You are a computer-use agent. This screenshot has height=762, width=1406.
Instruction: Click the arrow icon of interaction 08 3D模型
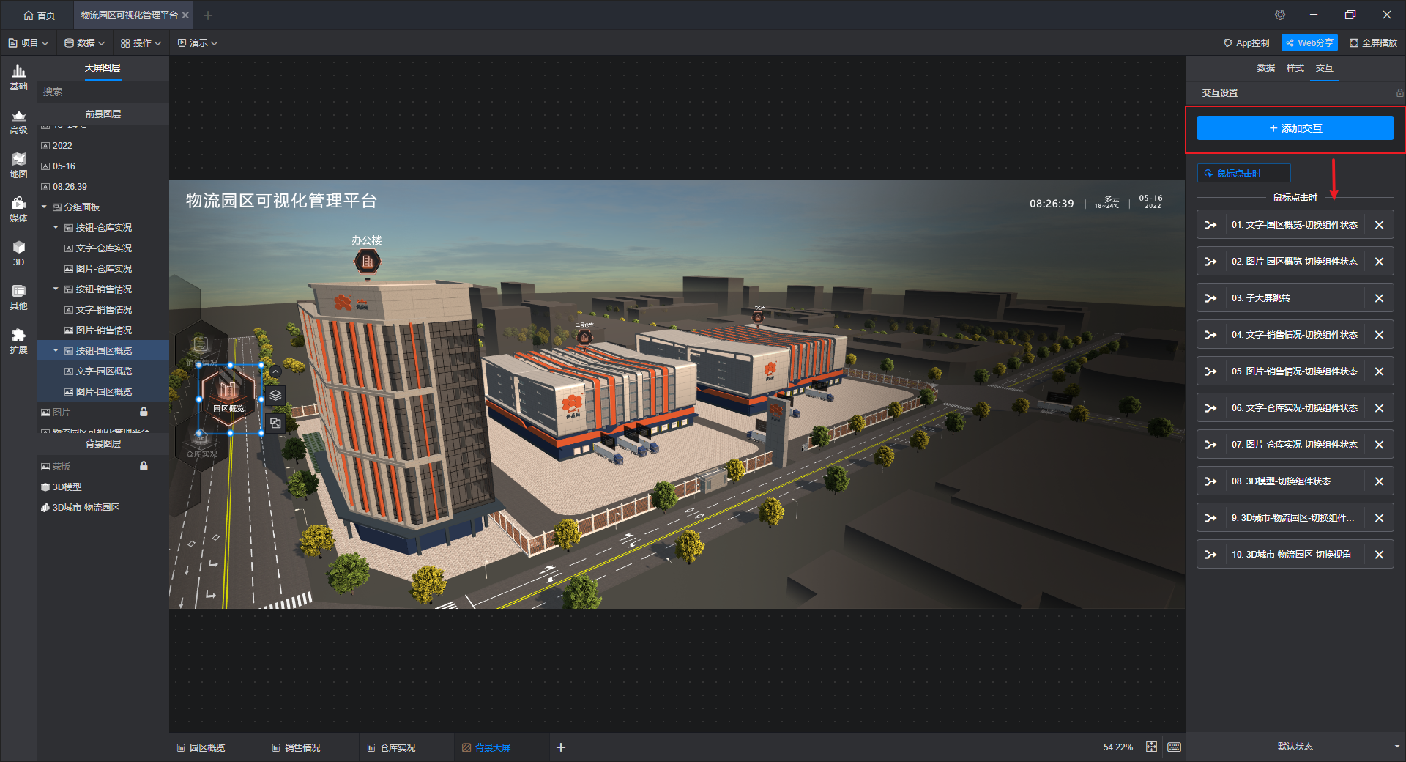tap(1210, 481)
